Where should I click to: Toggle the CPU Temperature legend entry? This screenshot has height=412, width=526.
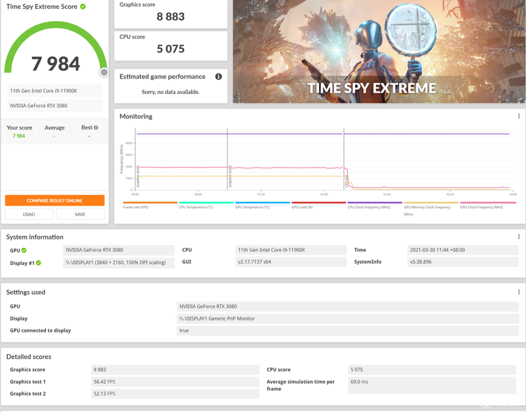click(206, 205)
